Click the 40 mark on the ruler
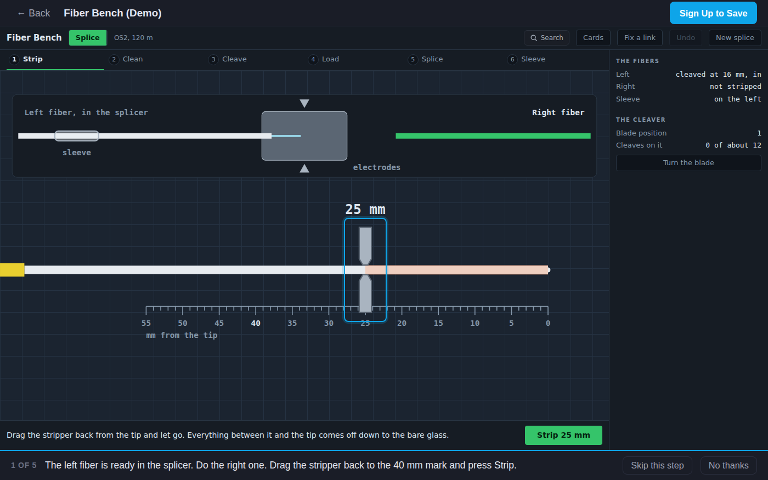Screen dimensions: 768x480 (256, 323)
